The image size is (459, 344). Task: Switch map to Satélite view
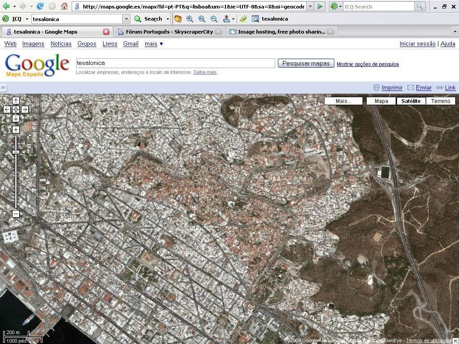point(411,101)
